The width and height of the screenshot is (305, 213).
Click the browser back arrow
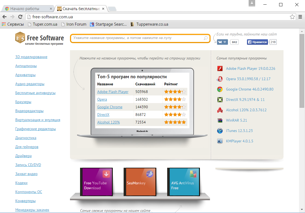coord(4,17)
